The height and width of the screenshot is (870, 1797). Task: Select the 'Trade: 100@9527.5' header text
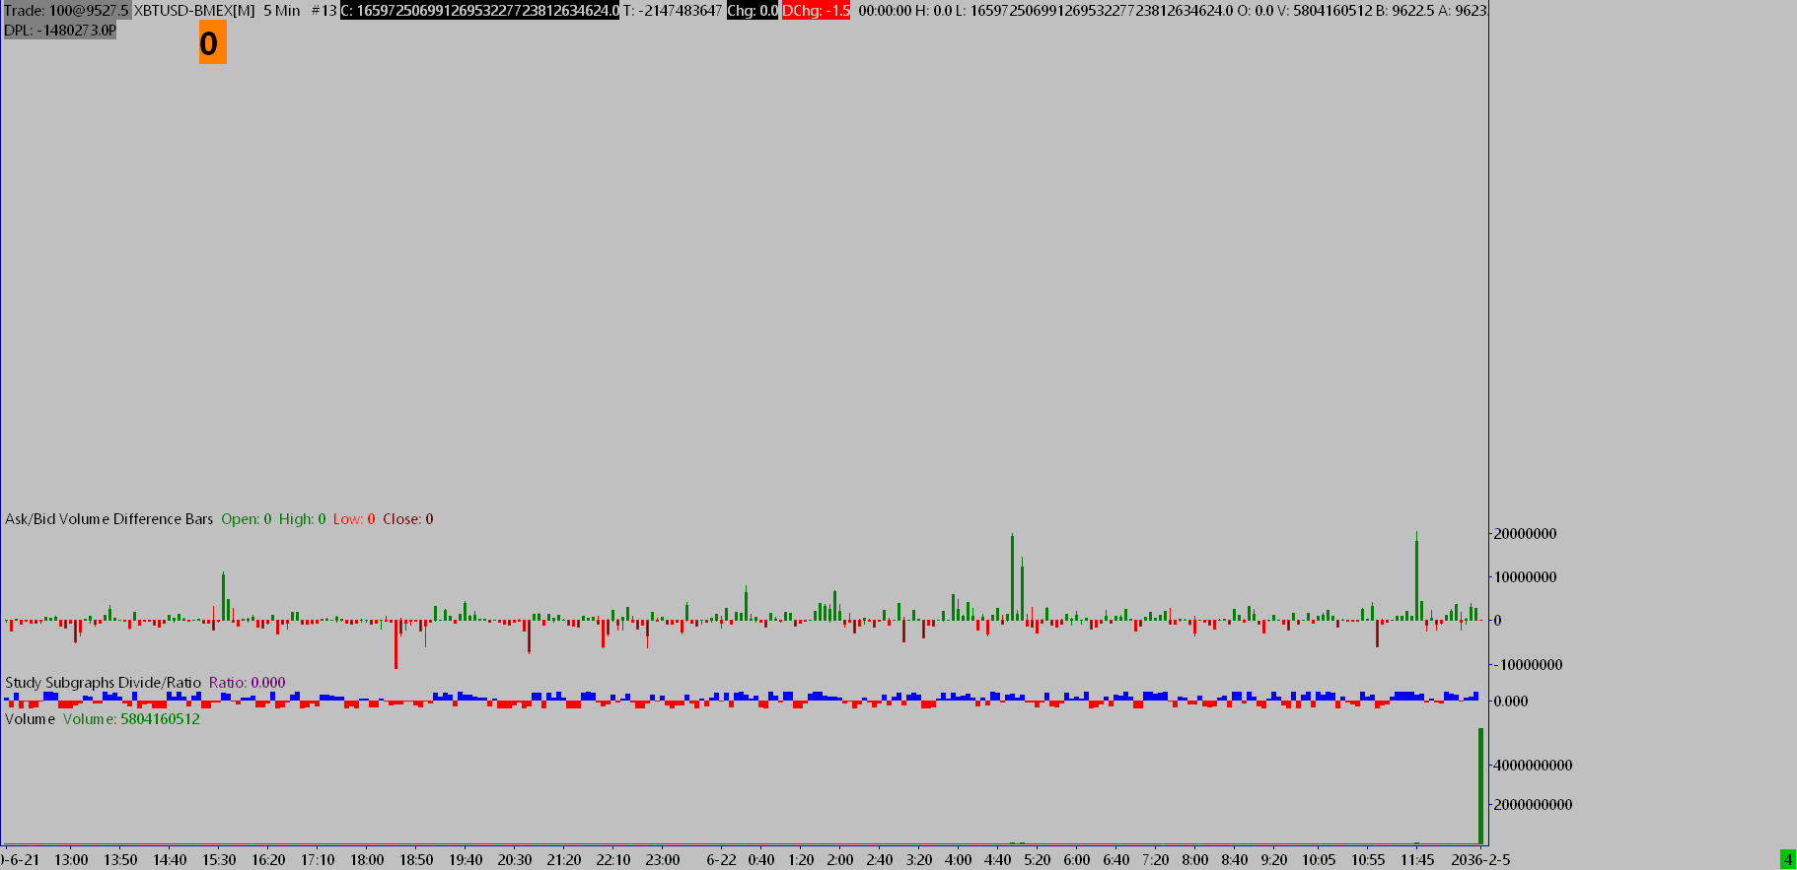tap(66, 10)
